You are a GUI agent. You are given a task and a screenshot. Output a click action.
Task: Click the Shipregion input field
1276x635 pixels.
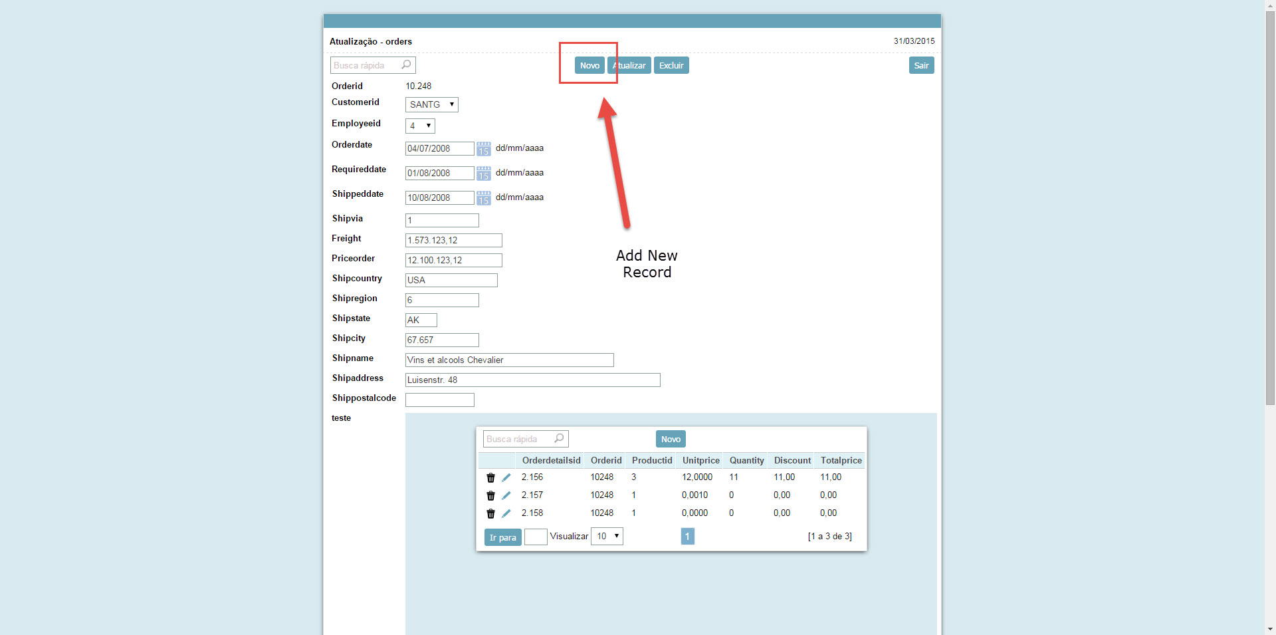tap(442, 300)
